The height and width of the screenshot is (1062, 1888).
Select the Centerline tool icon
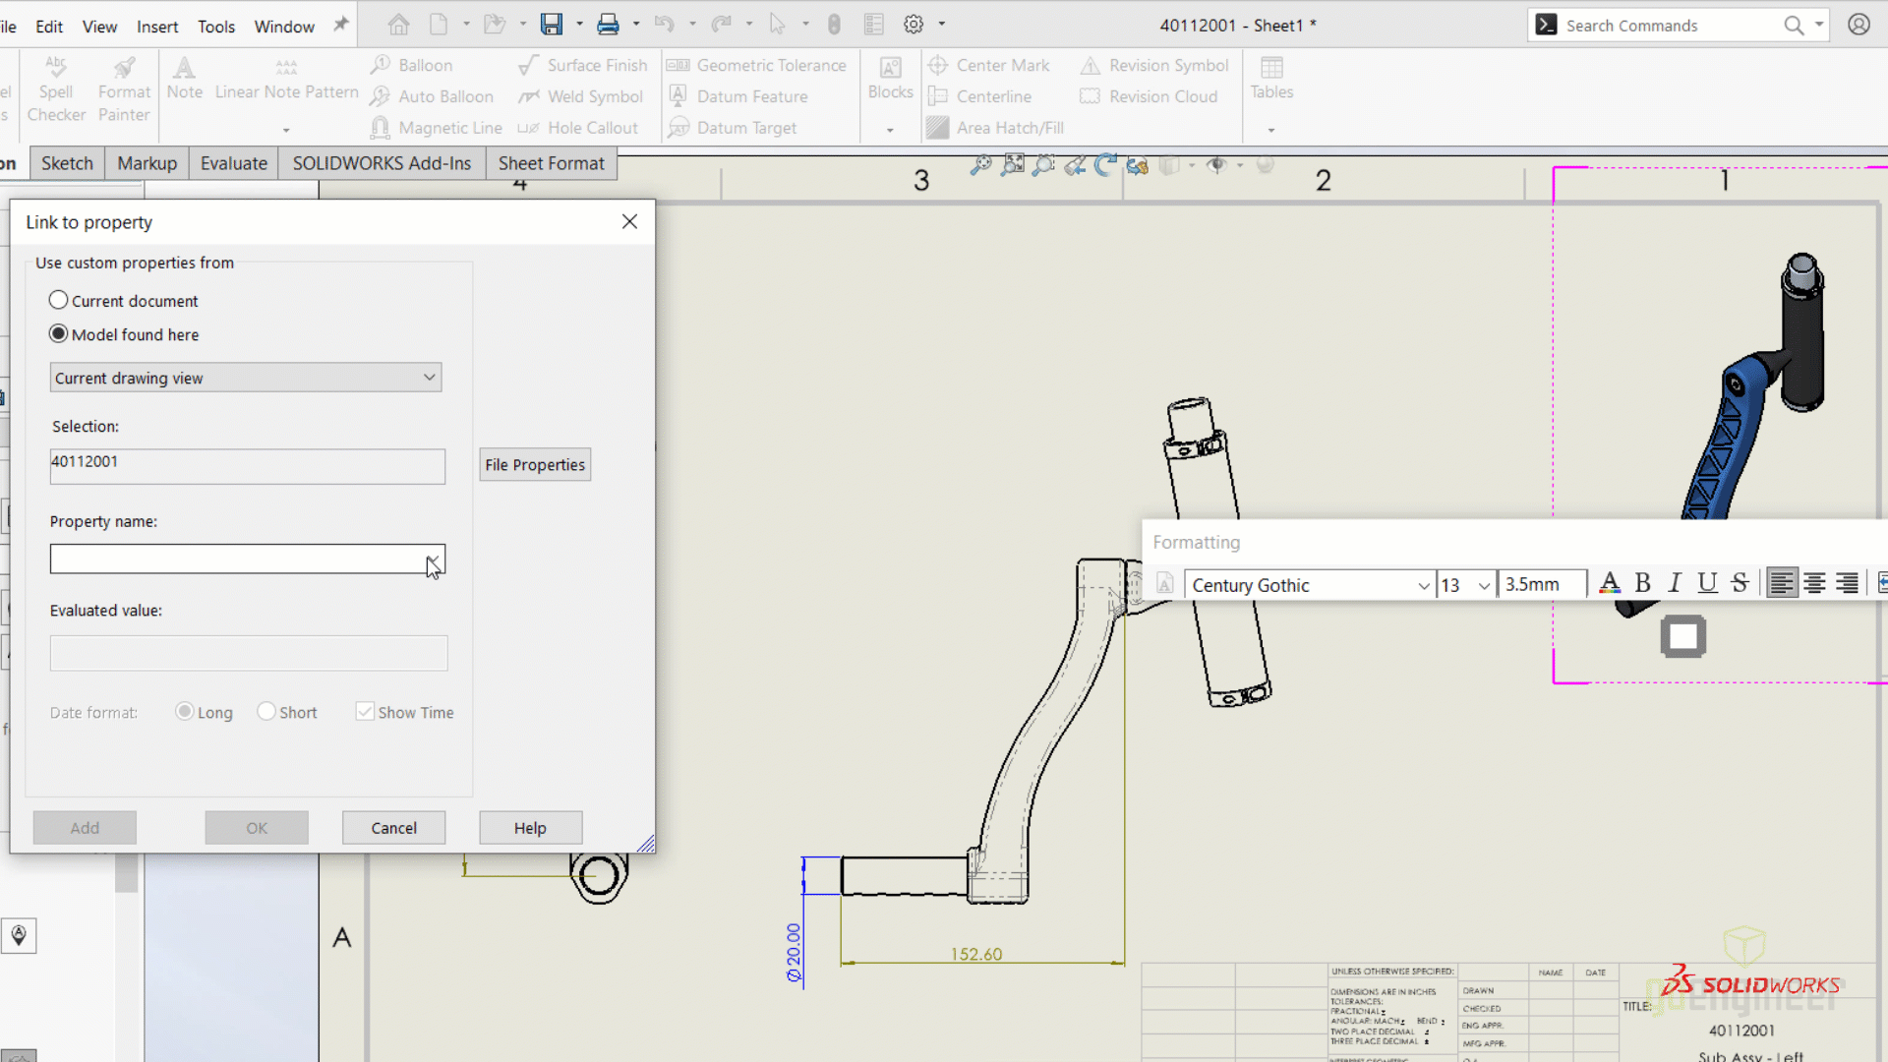point(936,94)
